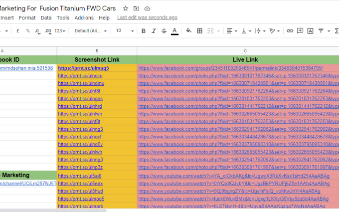
Task: Open the font size dropdown
Action: pyautogui.click(x=125, y=31)
